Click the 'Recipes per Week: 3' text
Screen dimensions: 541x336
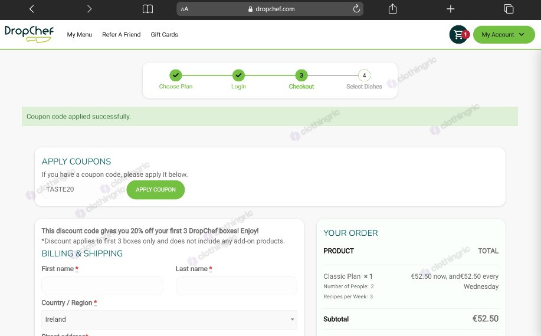tap(348, 297)
